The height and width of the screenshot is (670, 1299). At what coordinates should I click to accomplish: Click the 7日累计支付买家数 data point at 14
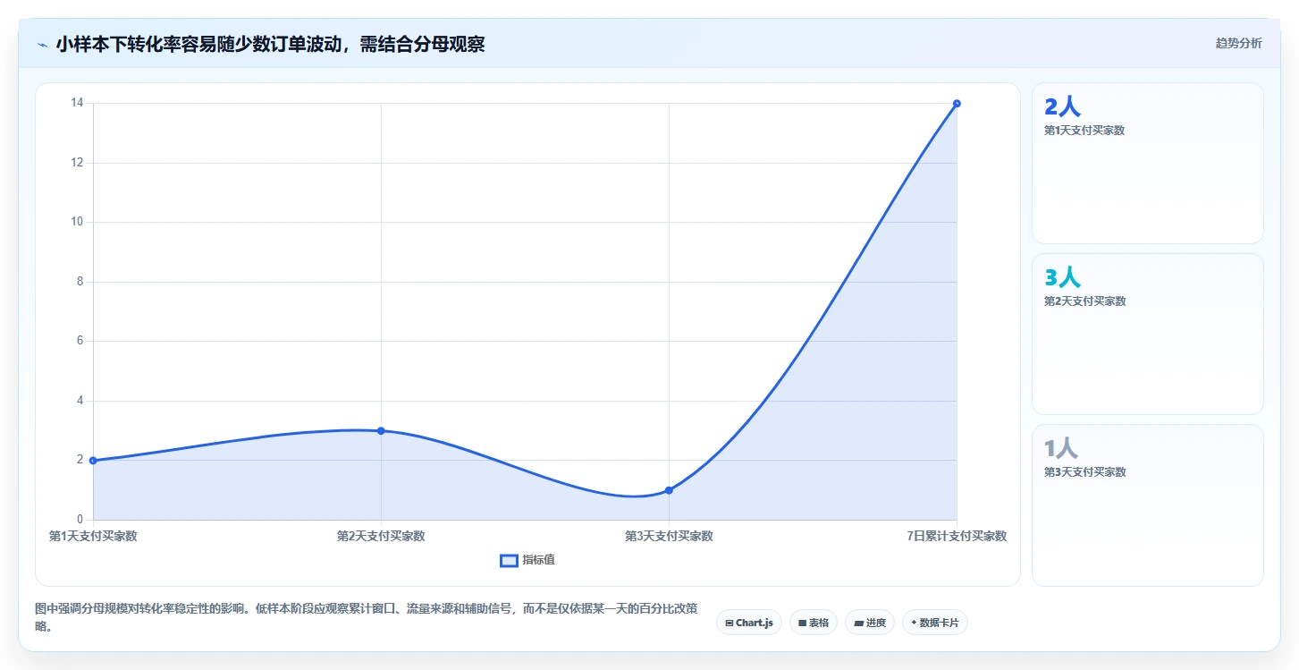(957, 104)
